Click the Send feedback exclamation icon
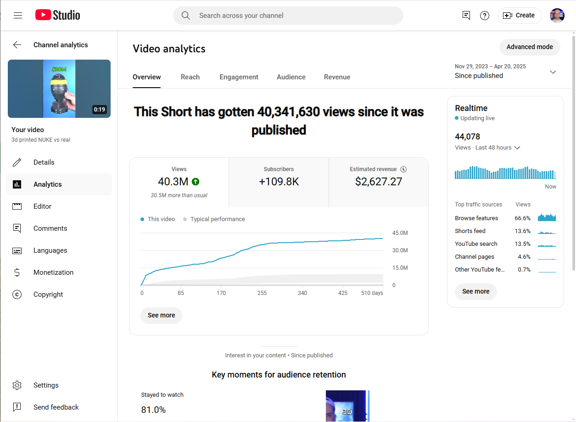The width and height of the screenshot is (576, 422). (x=17, y=407)
